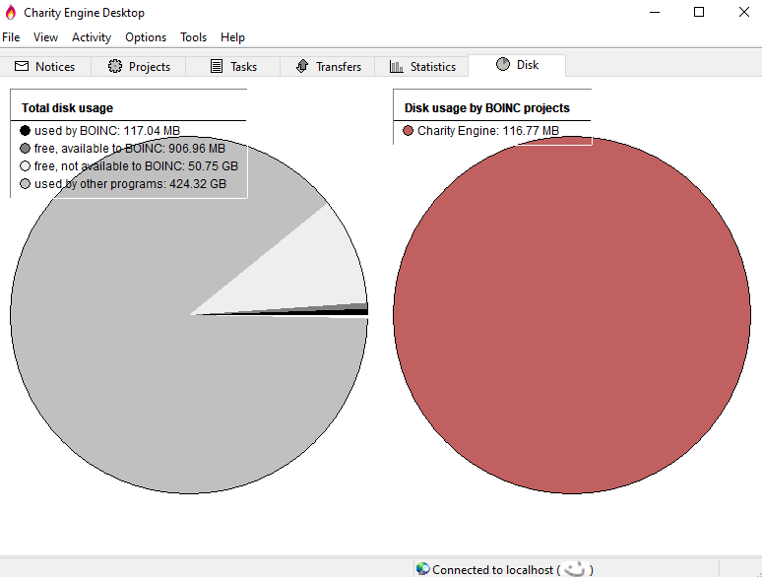762x578 pixels.
Task: Maximize the Charity Engine Desktop window
Action: (x=699, y=12)
